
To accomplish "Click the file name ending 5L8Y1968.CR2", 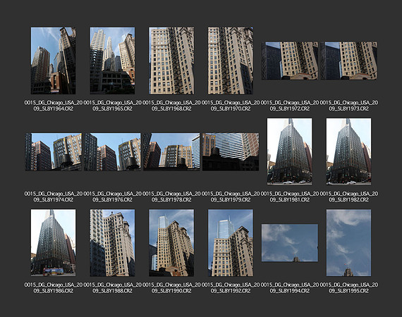I will [x=171, y=106].
